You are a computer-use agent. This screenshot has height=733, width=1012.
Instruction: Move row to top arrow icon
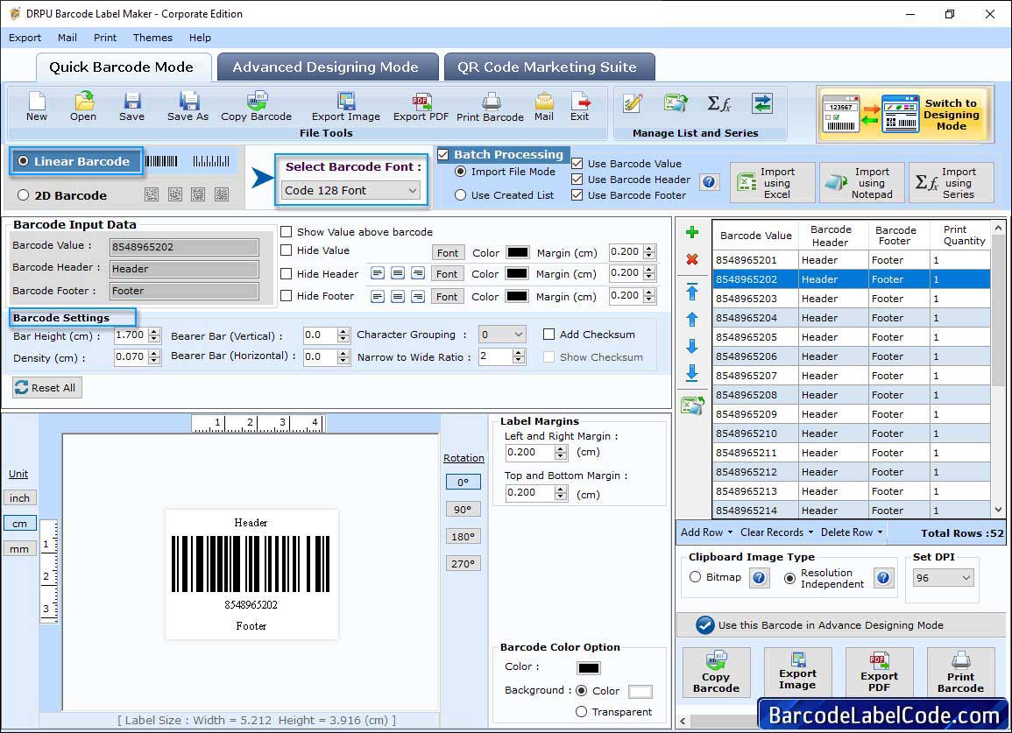(x=692, y=292)
